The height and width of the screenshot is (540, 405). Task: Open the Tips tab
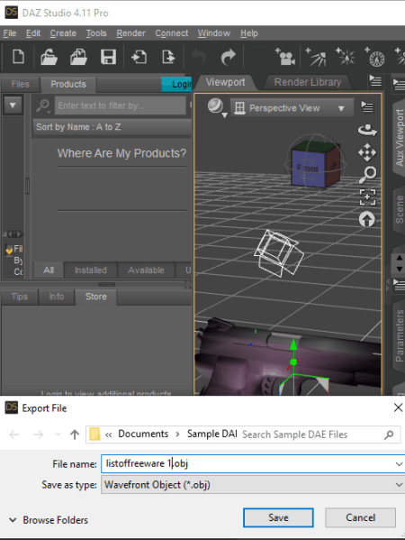[19, 297]
